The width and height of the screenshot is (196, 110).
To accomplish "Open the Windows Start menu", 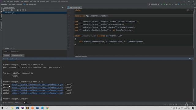I will [2, 108].
